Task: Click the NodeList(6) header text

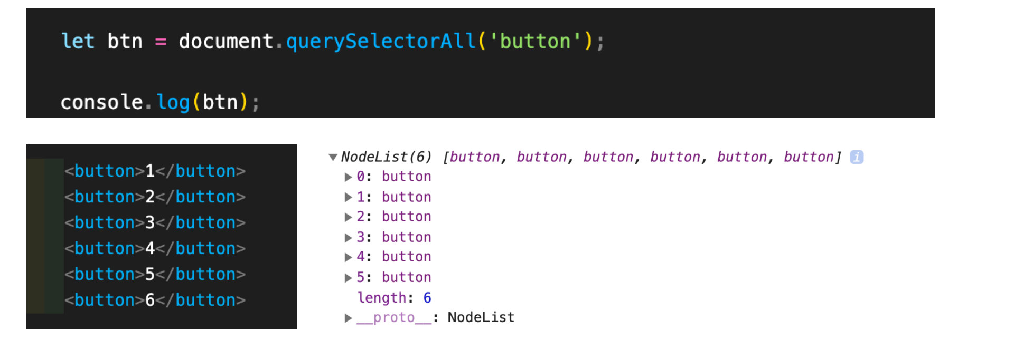Action: click(387, 157)
